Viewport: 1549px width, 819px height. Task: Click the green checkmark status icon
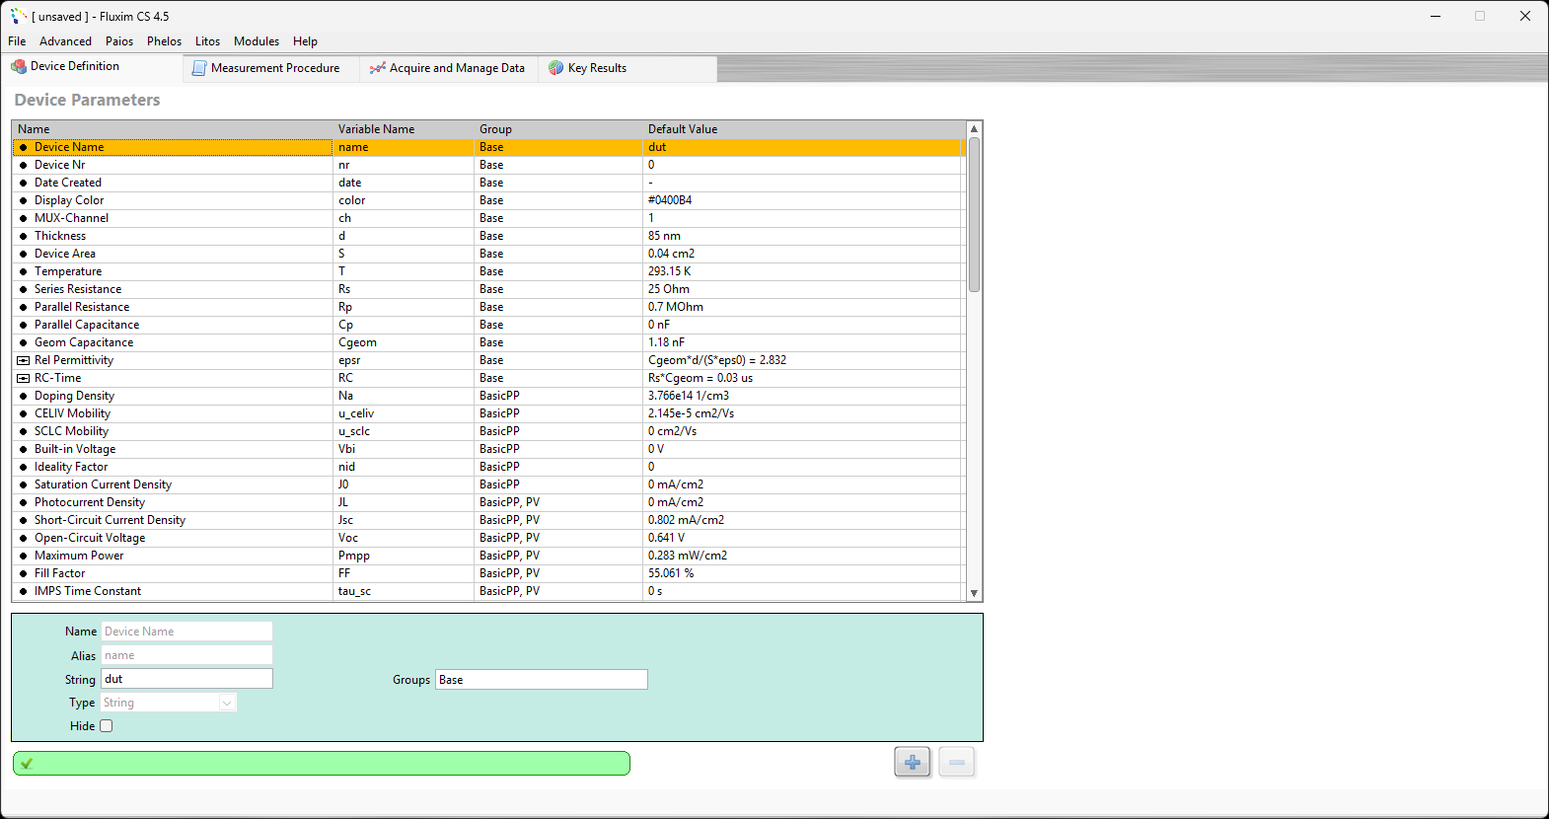coord(27,763)
